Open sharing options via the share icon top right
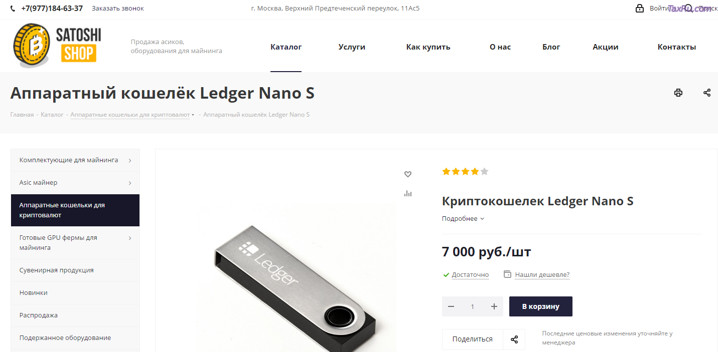Viewport: 718px width, 352px height. pos(707,93)
